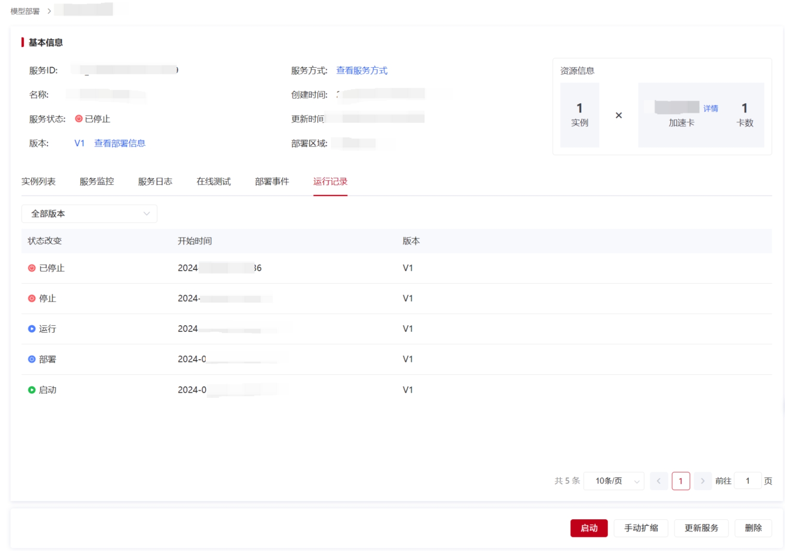This screenshot has height=551, width=785.
Task: Click the blue 运行 row status icon
Action: coord(32,329)
